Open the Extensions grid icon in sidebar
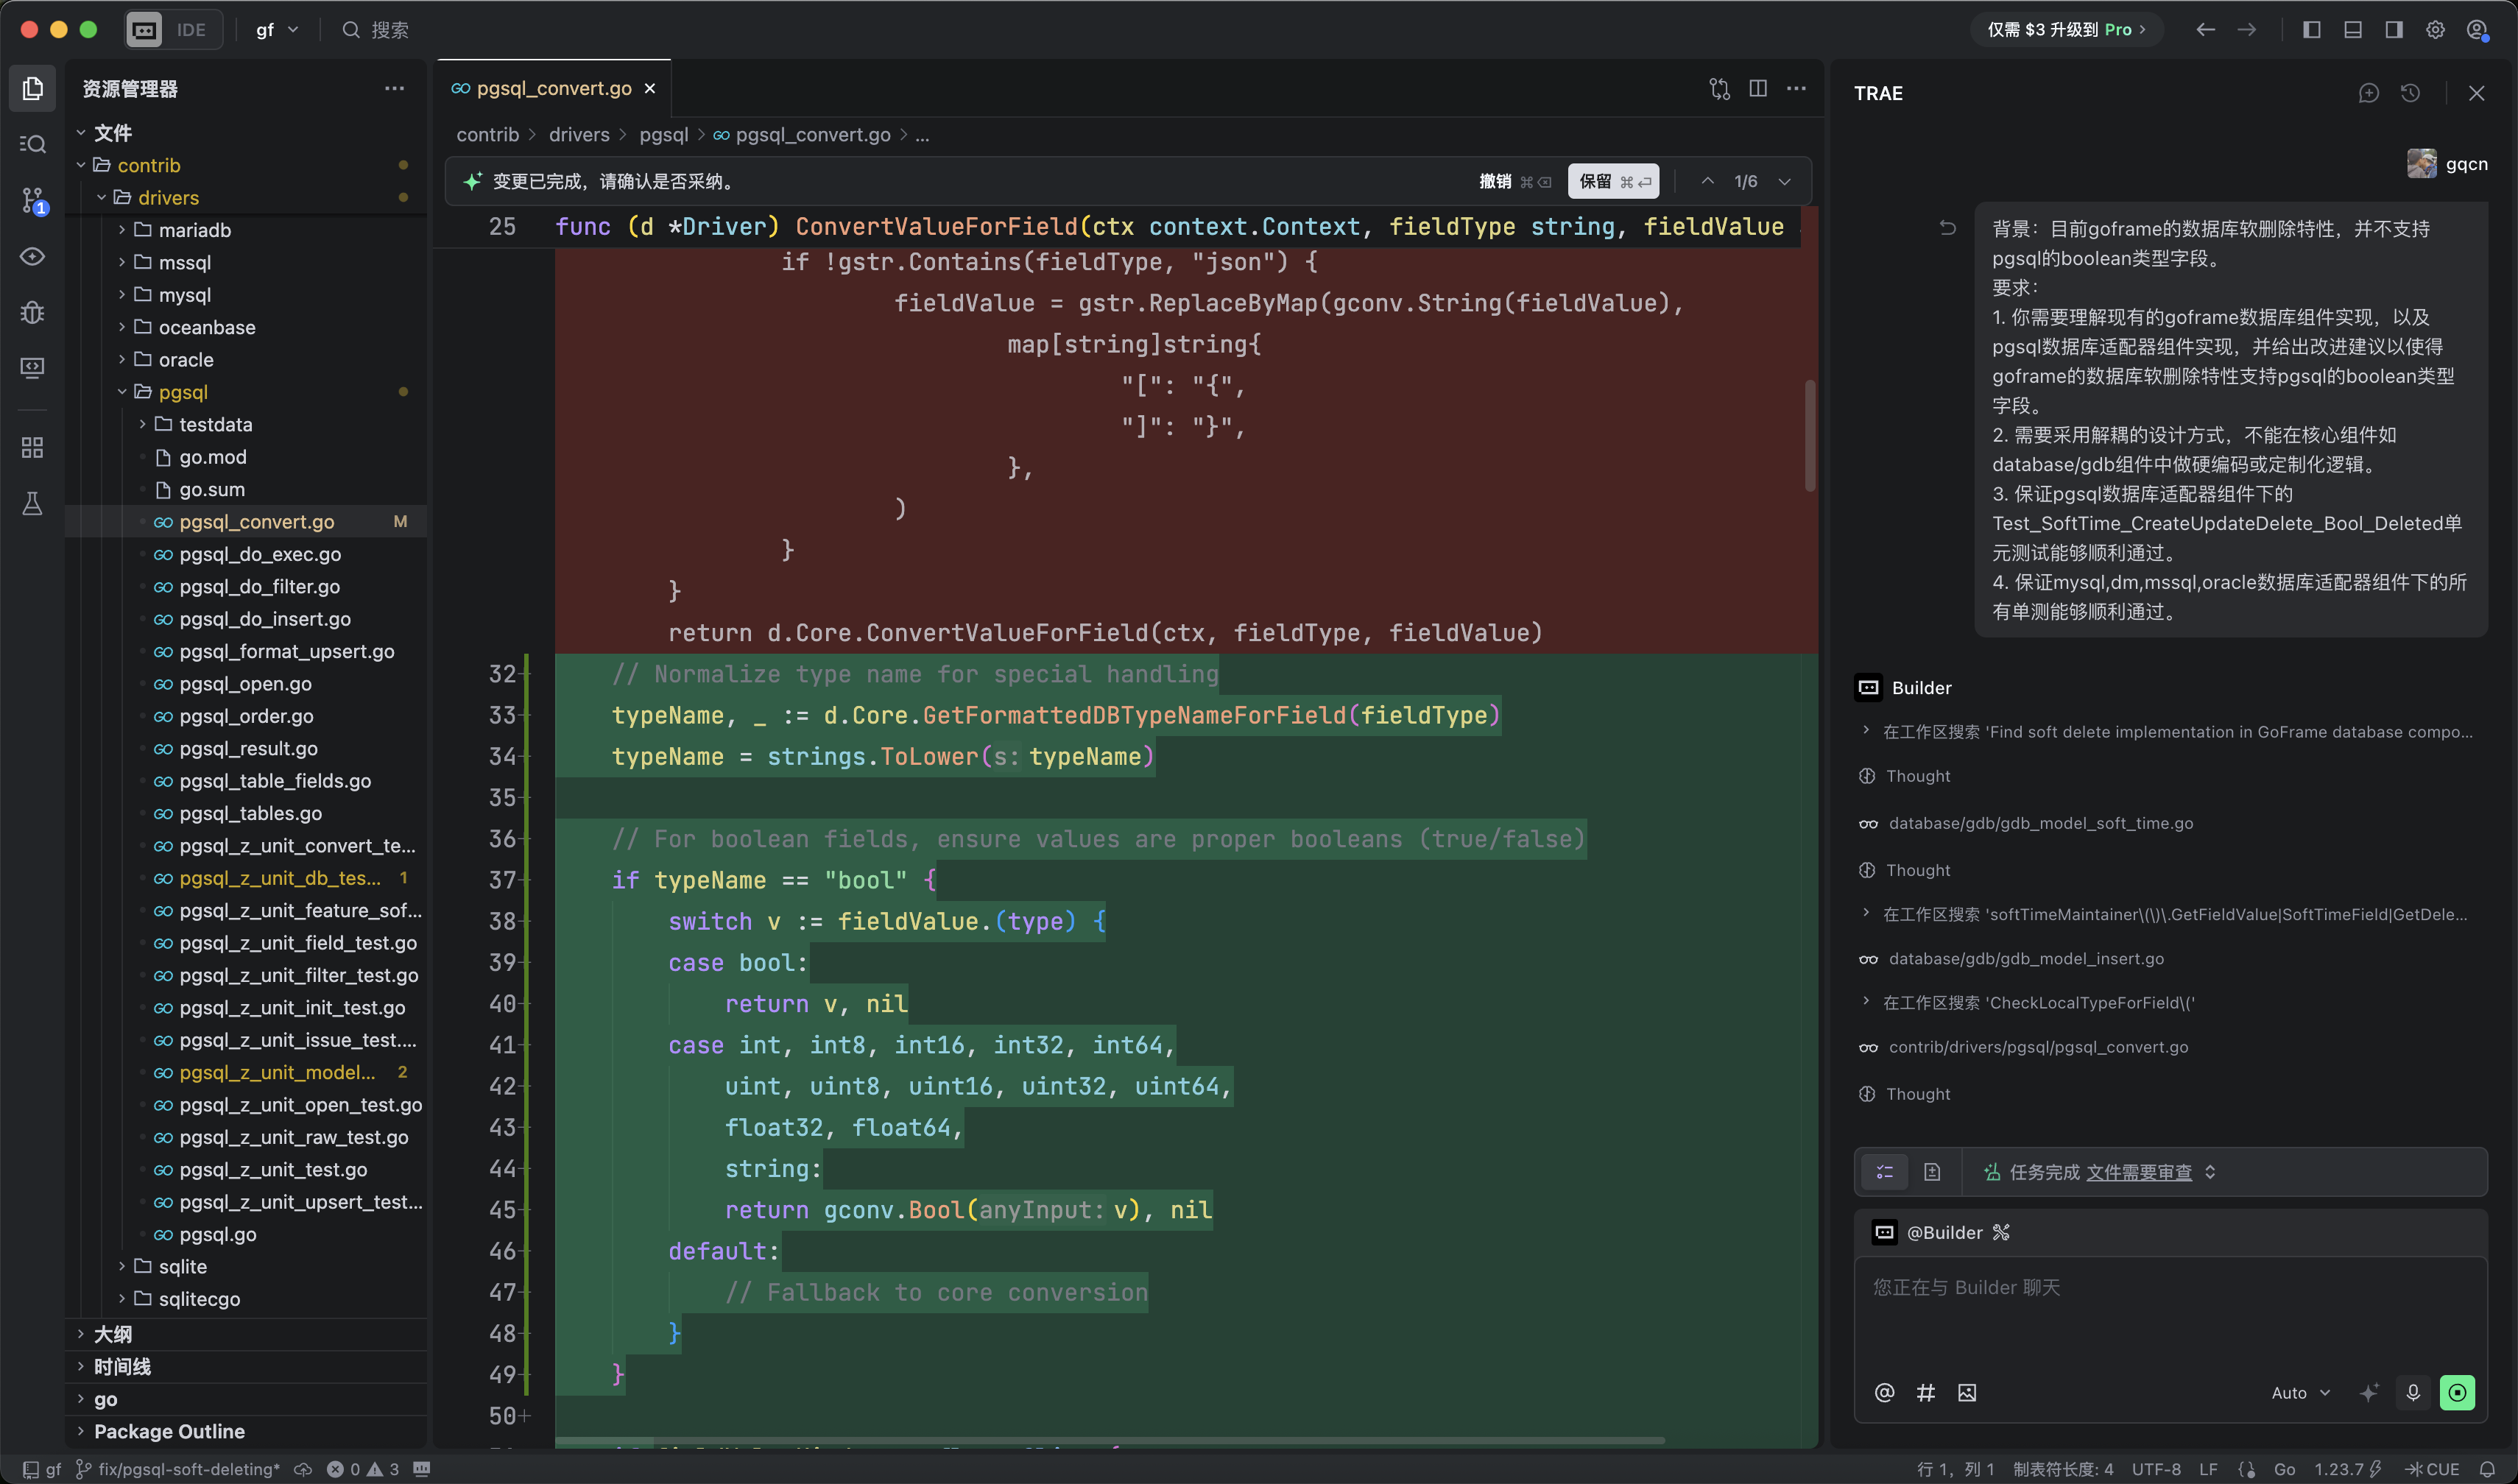 pos(32,447)
